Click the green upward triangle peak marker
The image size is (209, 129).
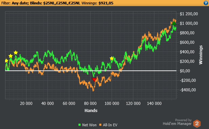174,23
